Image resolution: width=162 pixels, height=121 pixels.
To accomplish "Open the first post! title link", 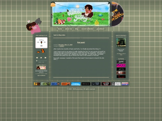I will 81,42.
